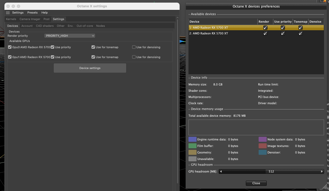The image size is (329, 191).
Task: Click the Denoiser teal swatch
Action: click(263, 152)
